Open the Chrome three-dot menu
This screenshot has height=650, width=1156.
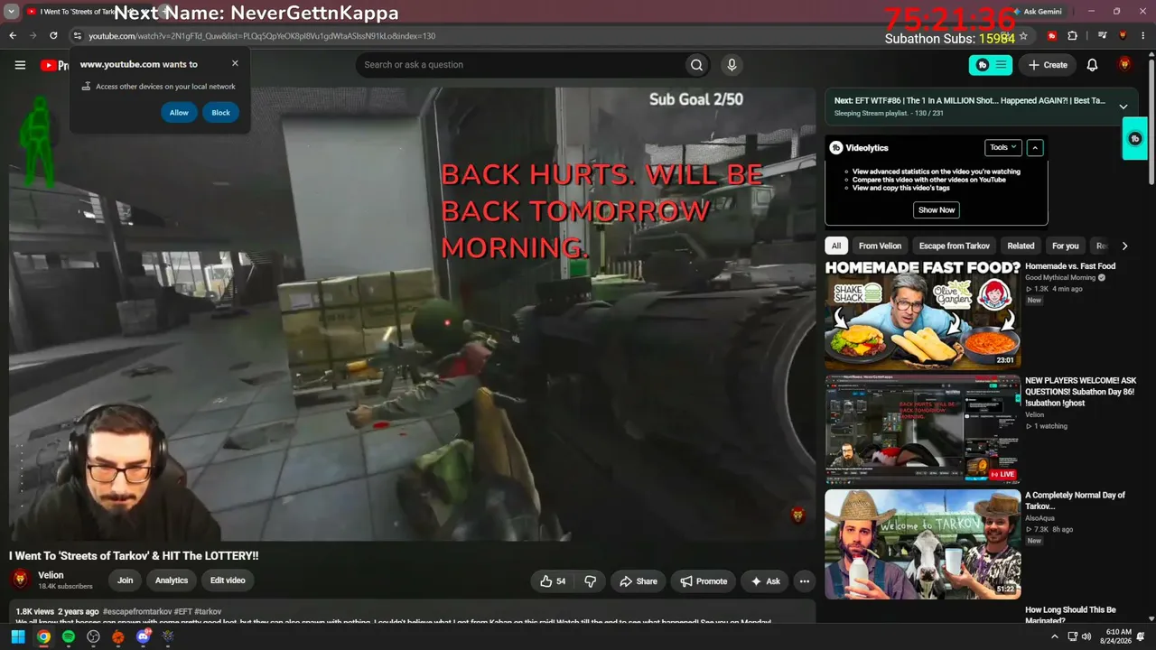pyautogui.click(x=1142, y=36)
